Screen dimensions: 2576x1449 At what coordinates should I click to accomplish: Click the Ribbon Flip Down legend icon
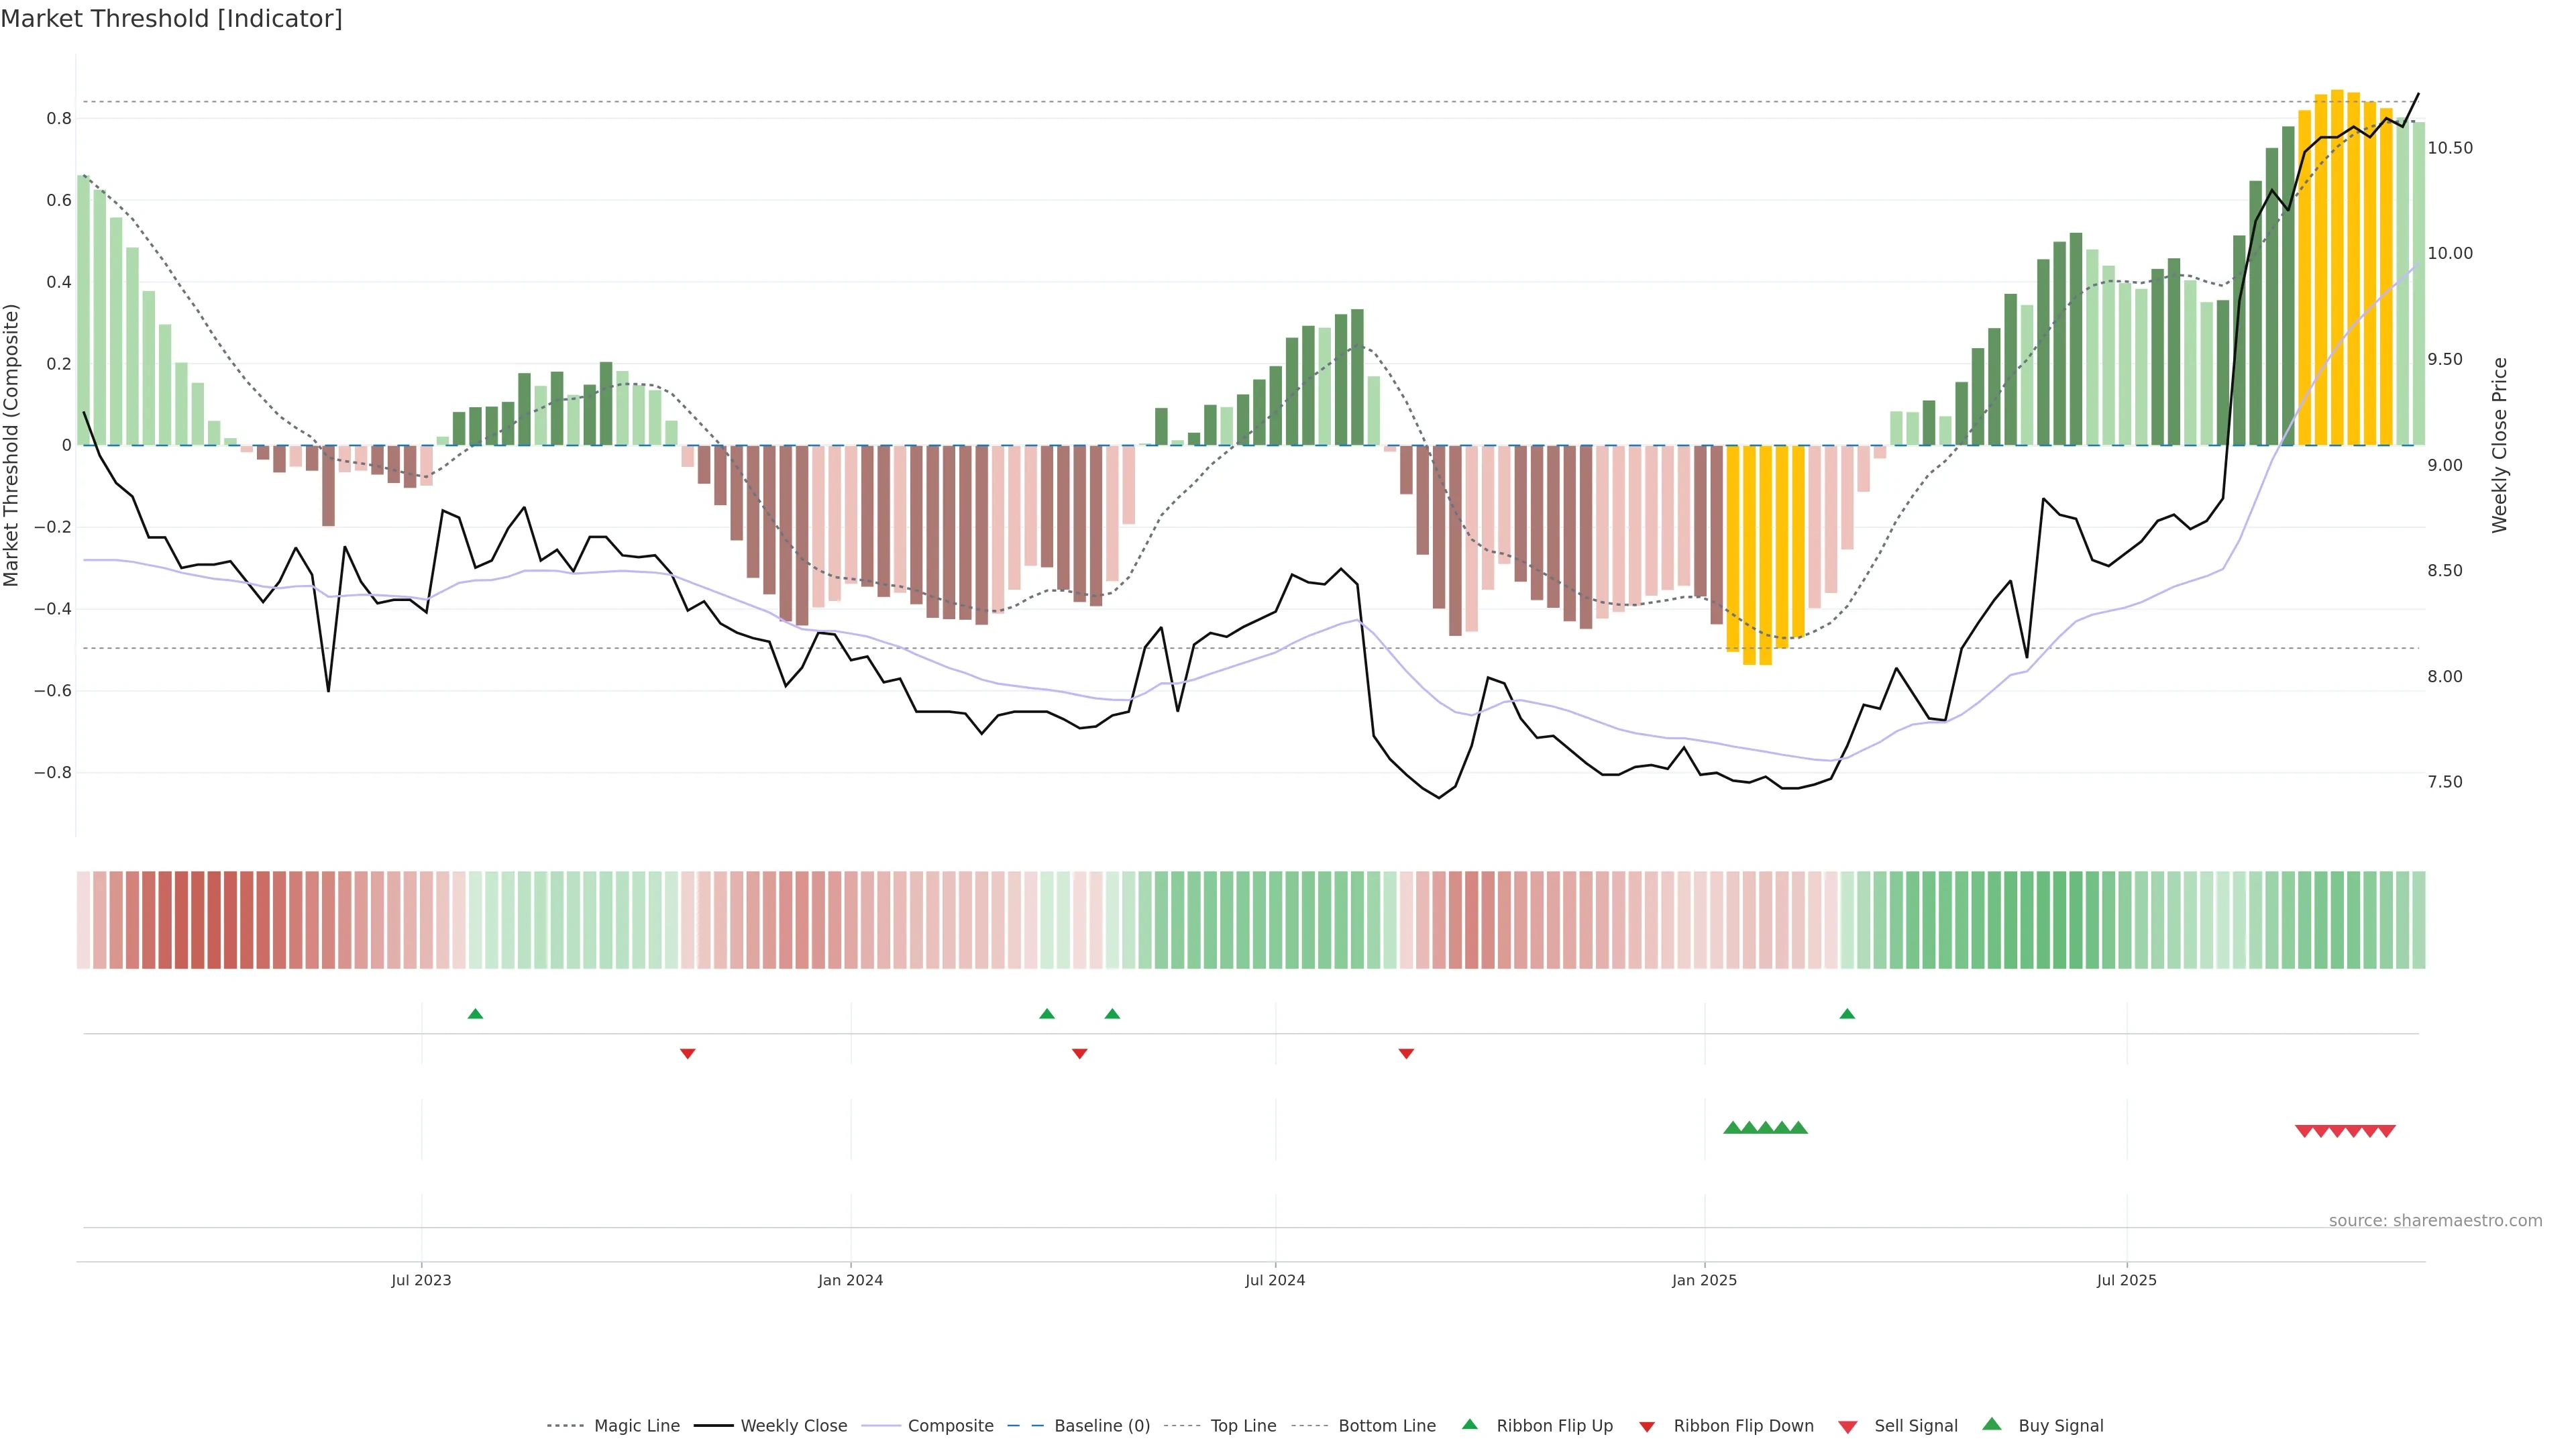(x=1647, y=1427)
